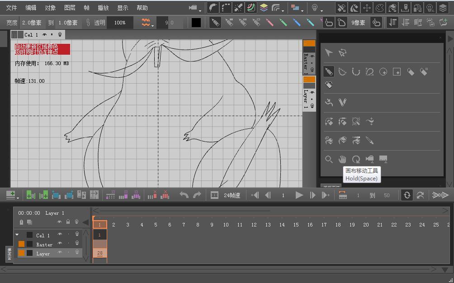Select the magnifier zoom tool
The image size is (454, 283).
pyautogui.click(x=329, y=159)
